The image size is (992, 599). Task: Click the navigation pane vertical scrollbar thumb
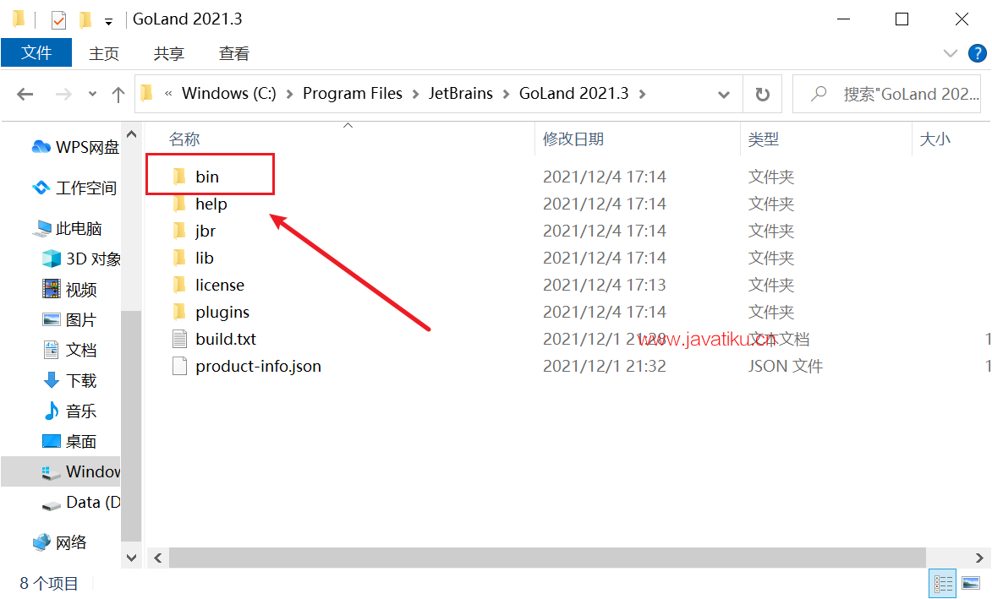[131, 426]
